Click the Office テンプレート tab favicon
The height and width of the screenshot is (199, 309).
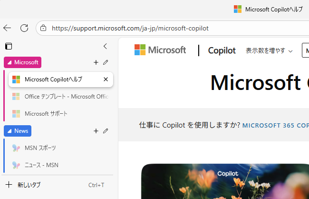16,97
